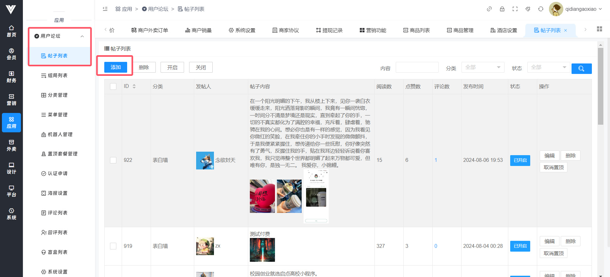Go to 首页 in left navigation

point(11,31)
